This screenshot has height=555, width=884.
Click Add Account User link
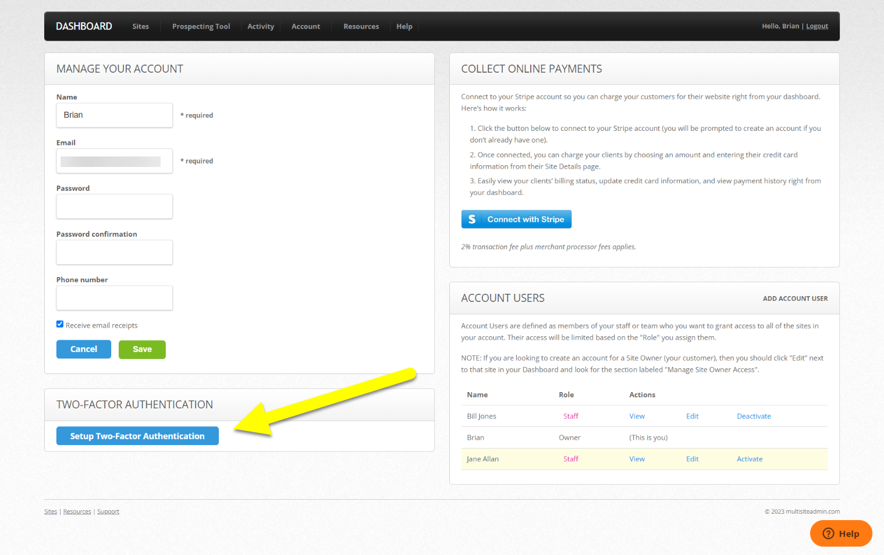click(795, 298)
